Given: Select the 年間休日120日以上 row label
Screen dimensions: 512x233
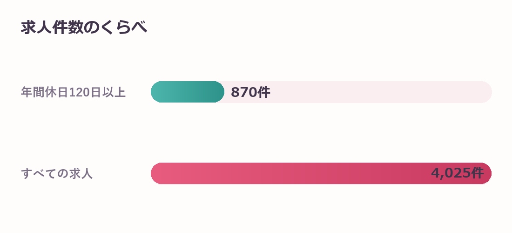Looking at the screenshot, I should [x=74, y=92].
